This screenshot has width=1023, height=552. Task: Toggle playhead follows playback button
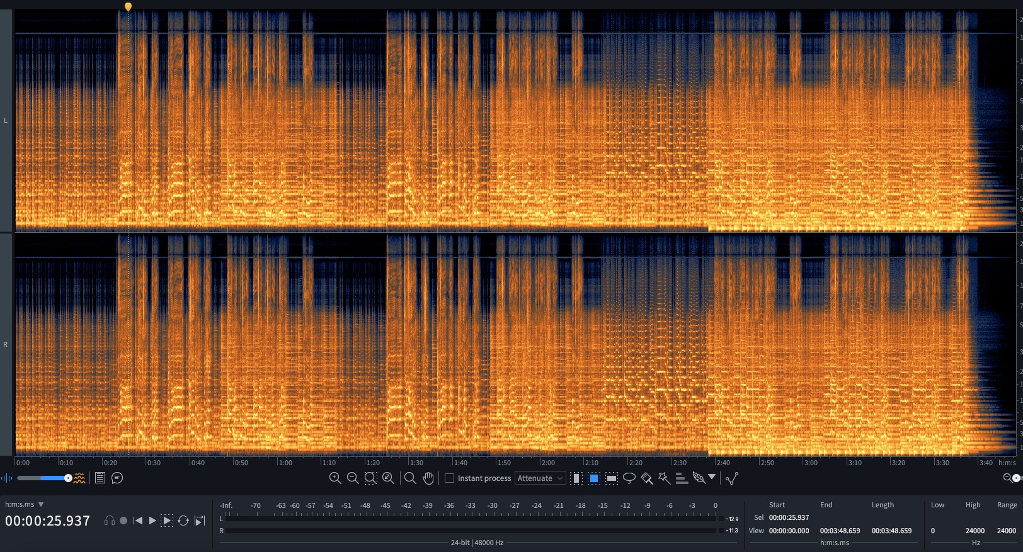(200, 521)
